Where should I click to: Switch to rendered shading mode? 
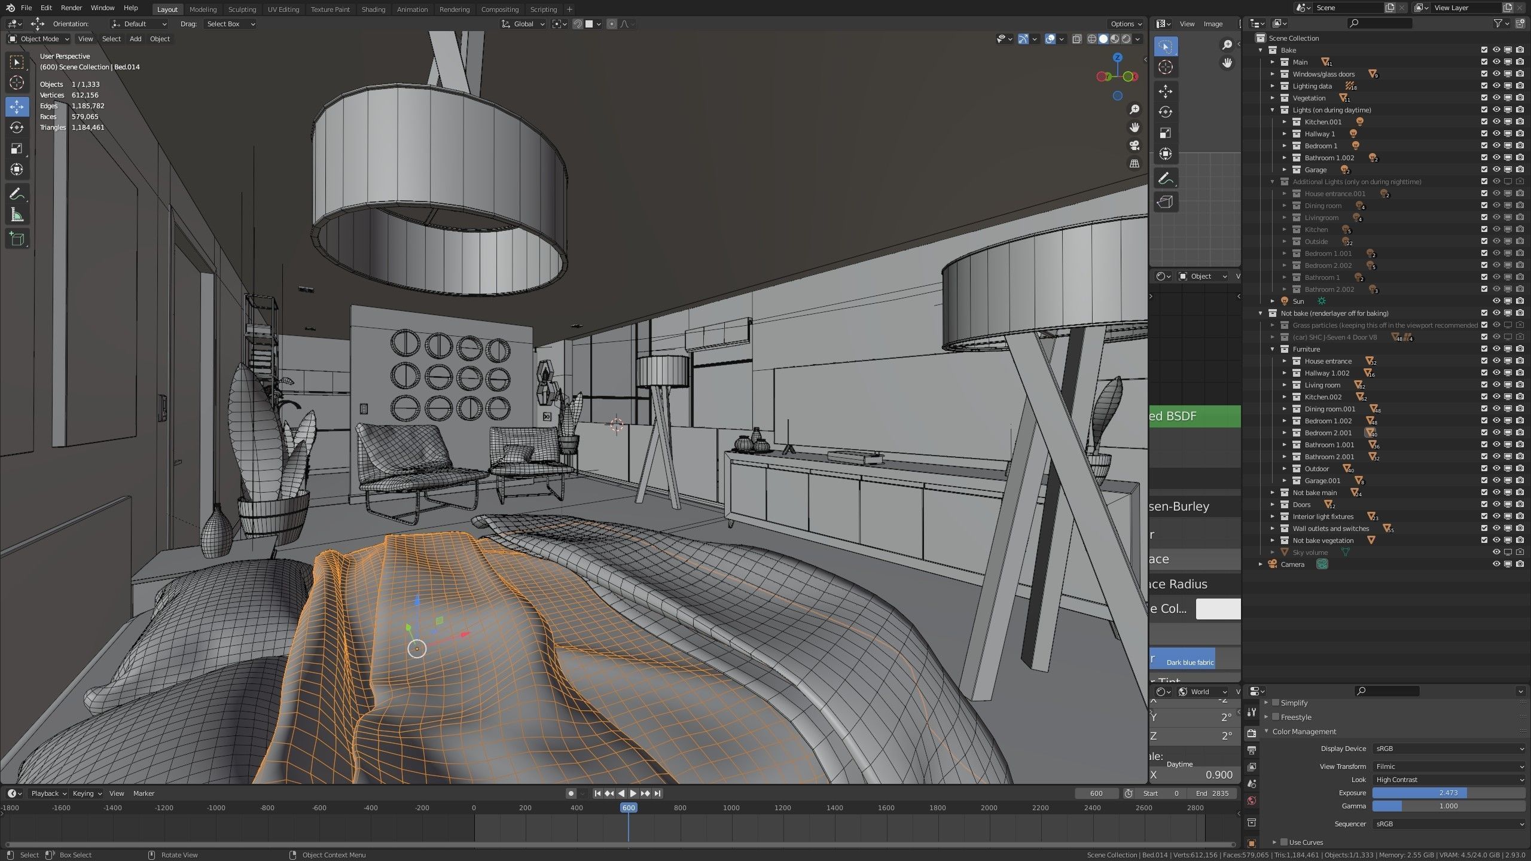pyautogui.click(x=1126, y=39)
